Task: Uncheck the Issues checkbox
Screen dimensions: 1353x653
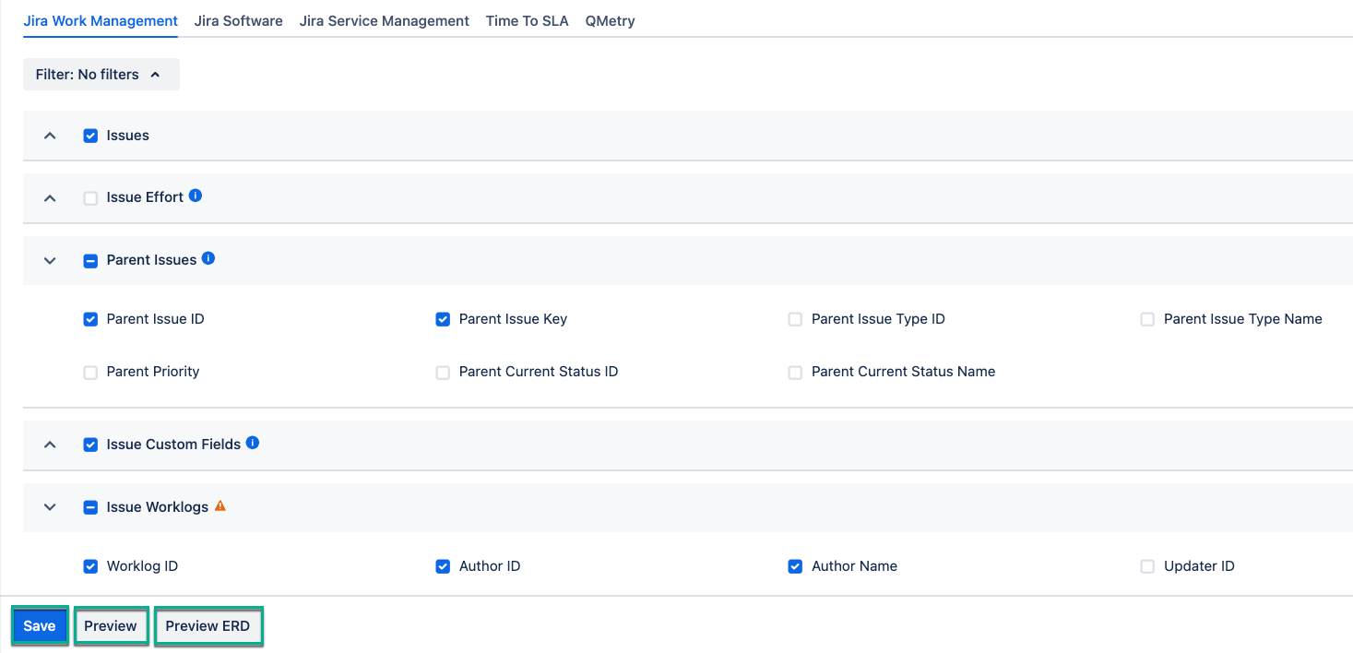Action: [x=90, y=135]
